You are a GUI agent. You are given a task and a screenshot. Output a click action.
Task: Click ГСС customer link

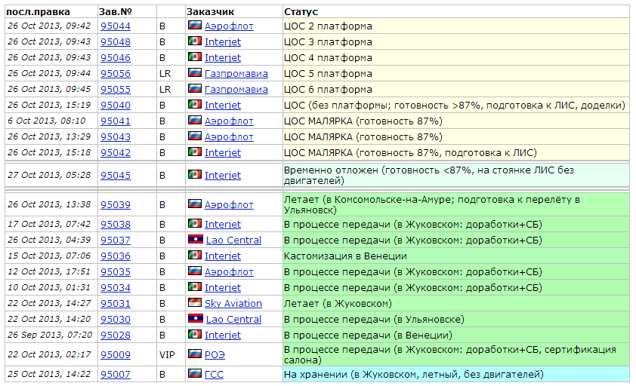pyautogui.click(x=214, y=374)
